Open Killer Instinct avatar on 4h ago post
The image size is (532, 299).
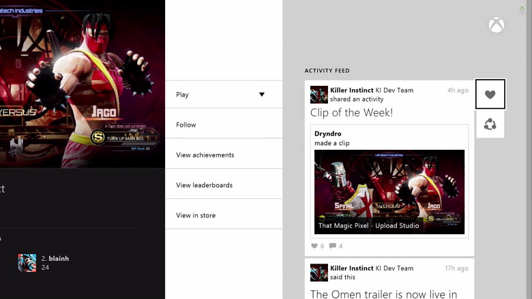coord(319,95)
